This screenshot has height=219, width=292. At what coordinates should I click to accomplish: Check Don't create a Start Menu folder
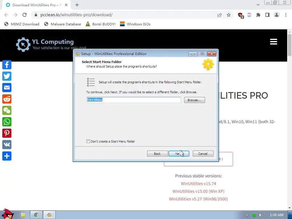[x=88, y=141]
